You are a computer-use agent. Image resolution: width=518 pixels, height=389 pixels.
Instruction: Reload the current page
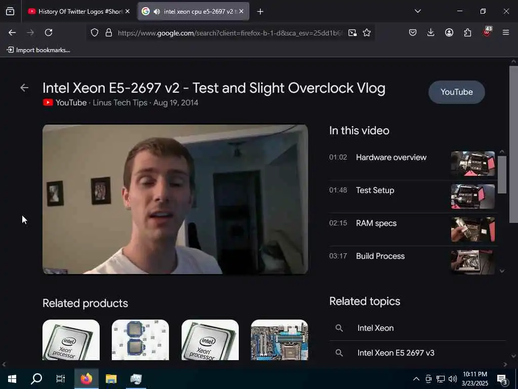(49, 32)
